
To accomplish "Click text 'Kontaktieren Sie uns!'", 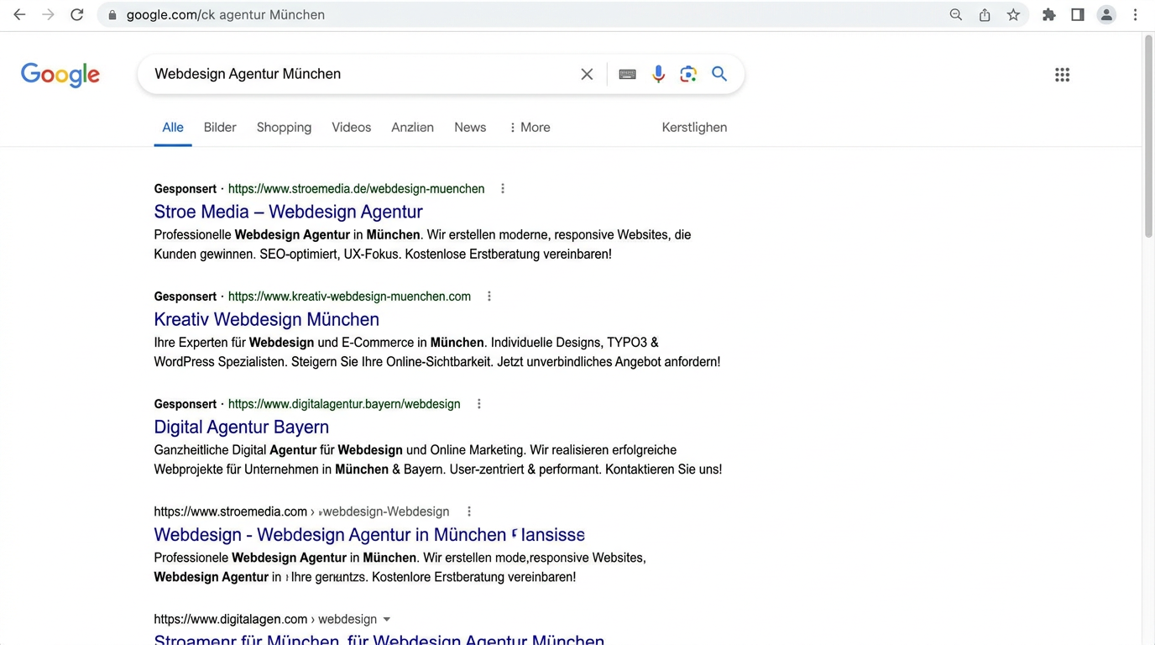I will click(663, 469).
